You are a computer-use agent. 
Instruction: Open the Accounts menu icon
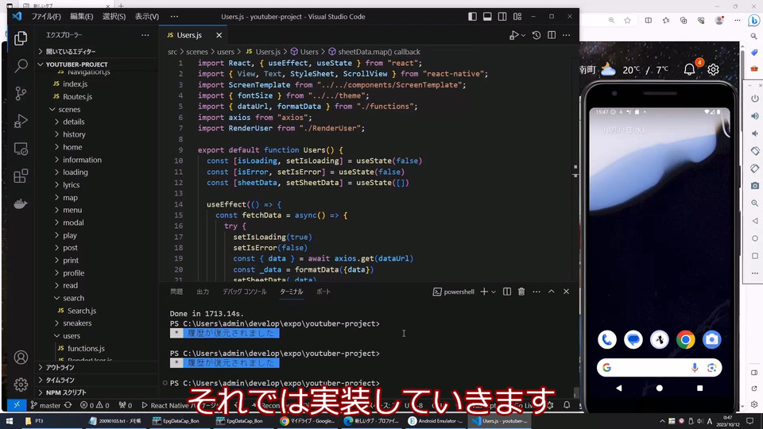(21, 357)
